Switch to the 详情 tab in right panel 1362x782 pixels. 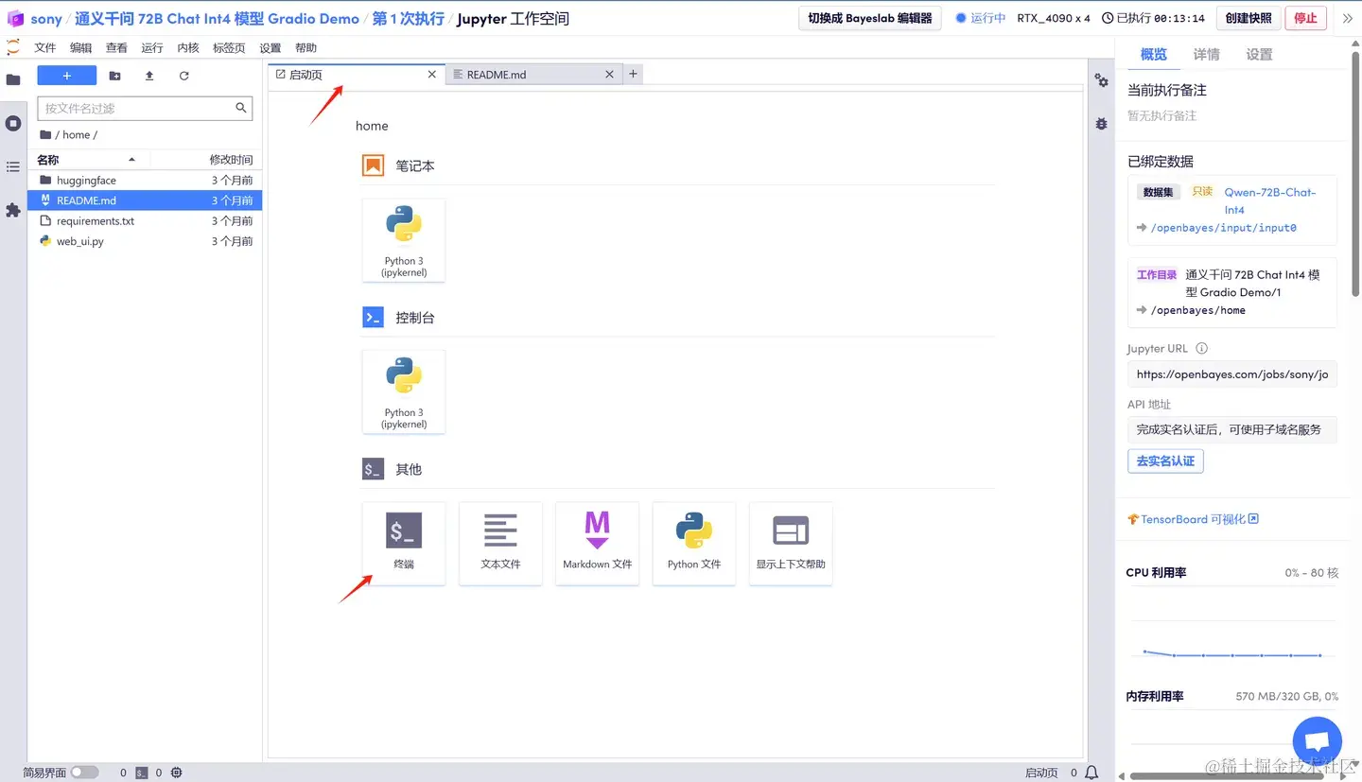(x=1206, y=55)
